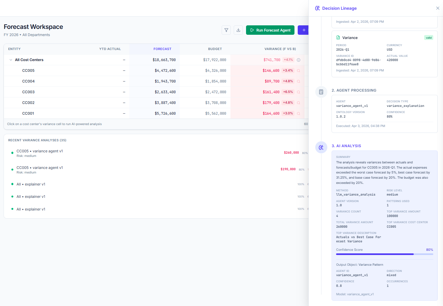The width and height of the screenshot is (443, 306).
Task: Open filter options with the funnel icon
Action: pos(226,30)
